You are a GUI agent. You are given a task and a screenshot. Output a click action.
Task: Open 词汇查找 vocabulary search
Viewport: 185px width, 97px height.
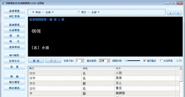click(x=14, y=16)
